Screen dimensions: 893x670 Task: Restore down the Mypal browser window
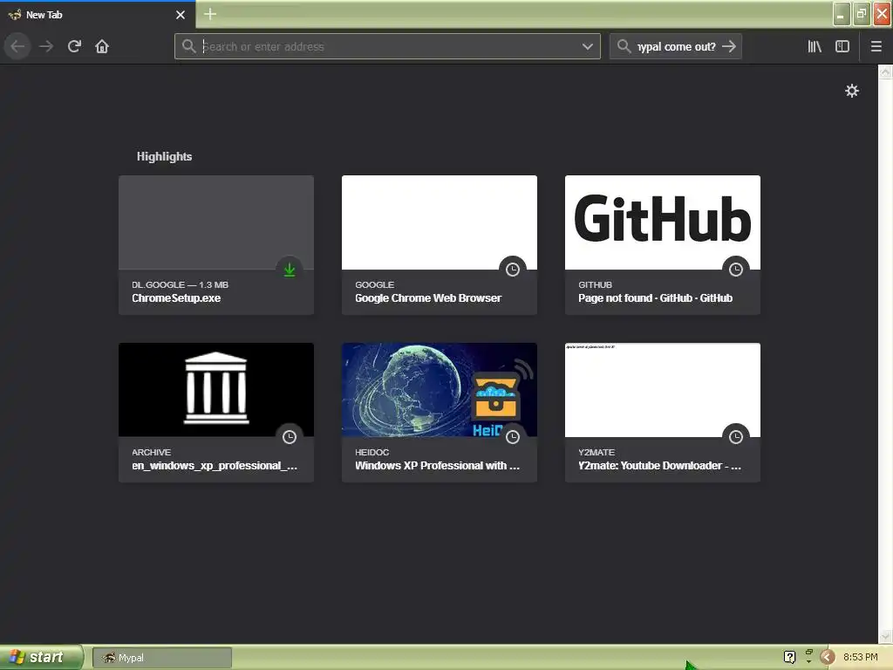861,14
